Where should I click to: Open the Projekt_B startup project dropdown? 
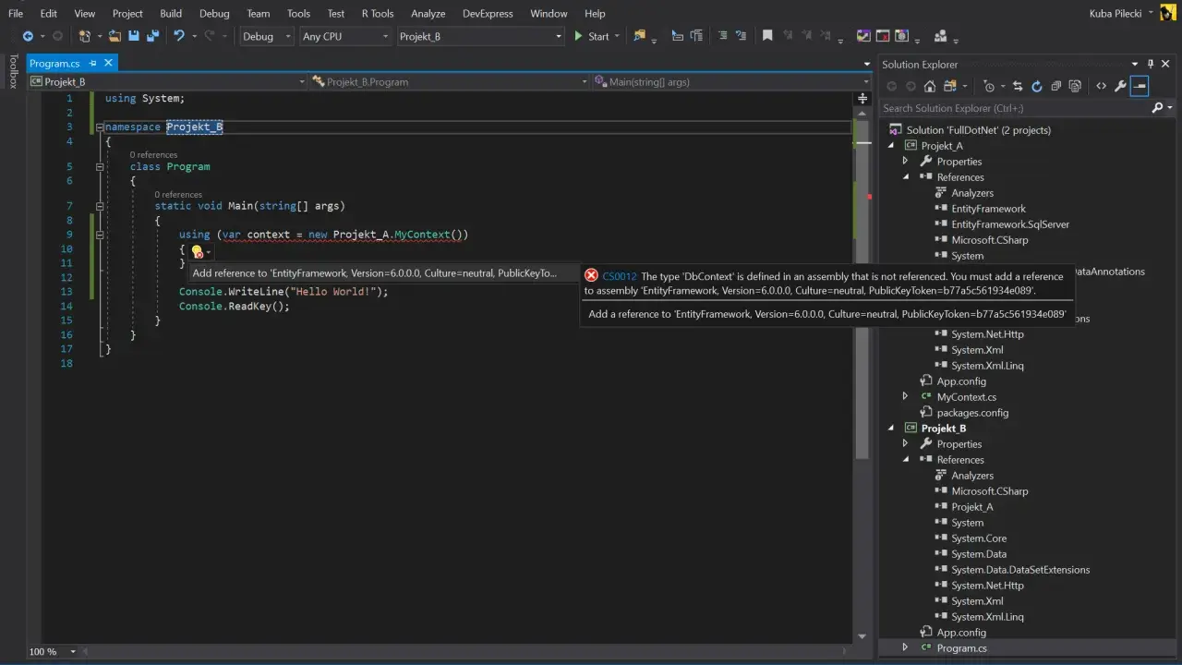[480, 36]
